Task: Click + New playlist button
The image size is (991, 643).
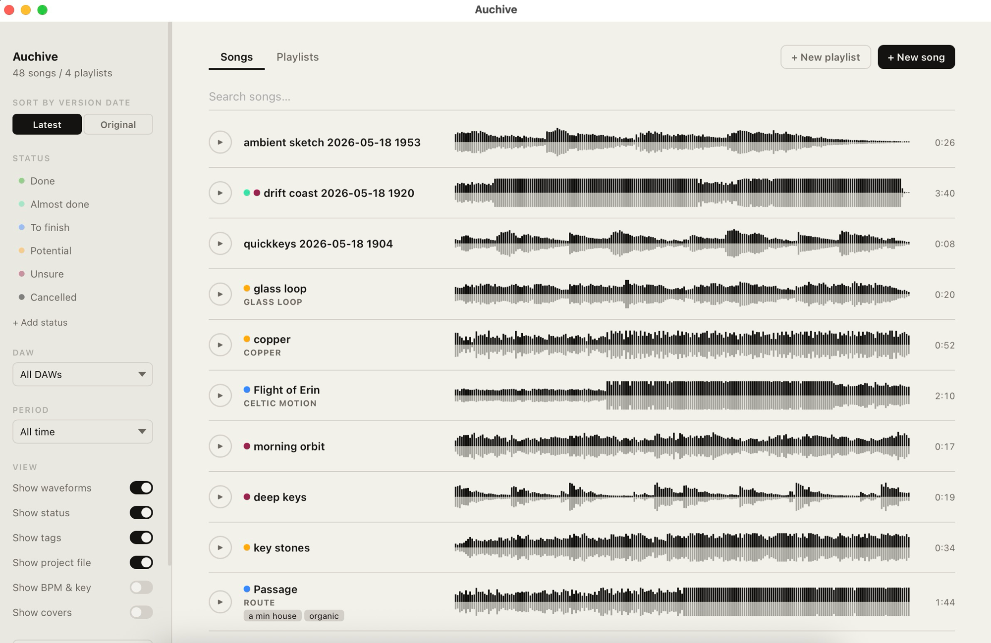Action: pyautogui.click(x=826, y=57)
